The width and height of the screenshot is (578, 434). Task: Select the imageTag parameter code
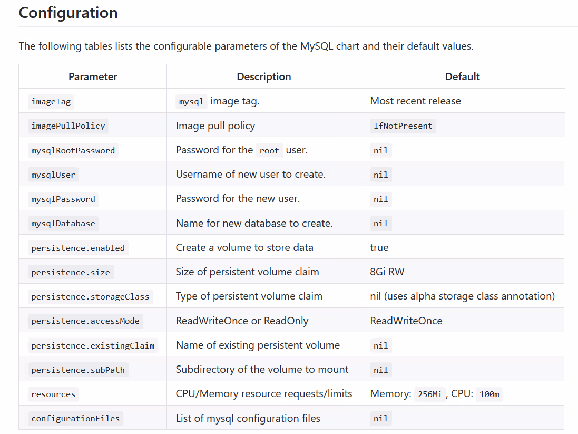(51, 101)
